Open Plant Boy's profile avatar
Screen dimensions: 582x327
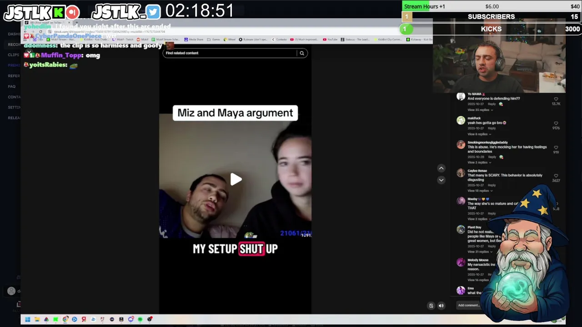point(461,229)
